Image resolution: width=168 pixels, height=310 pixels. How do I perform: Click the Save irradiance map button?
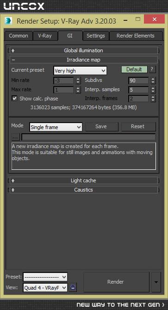[x=101, y=127]
